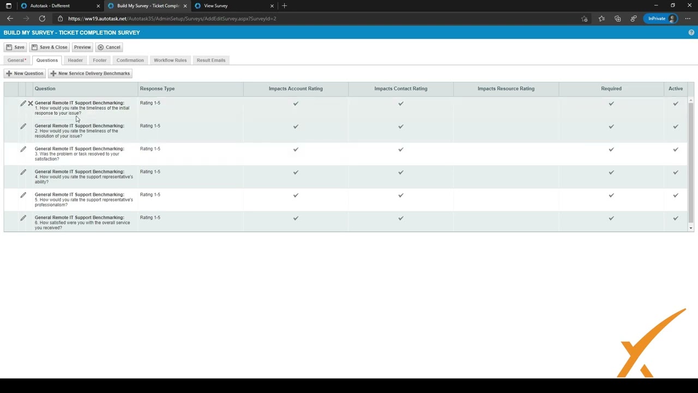Click the delete X icon for question 1
698x393 pixels.
tap(31, 103)
